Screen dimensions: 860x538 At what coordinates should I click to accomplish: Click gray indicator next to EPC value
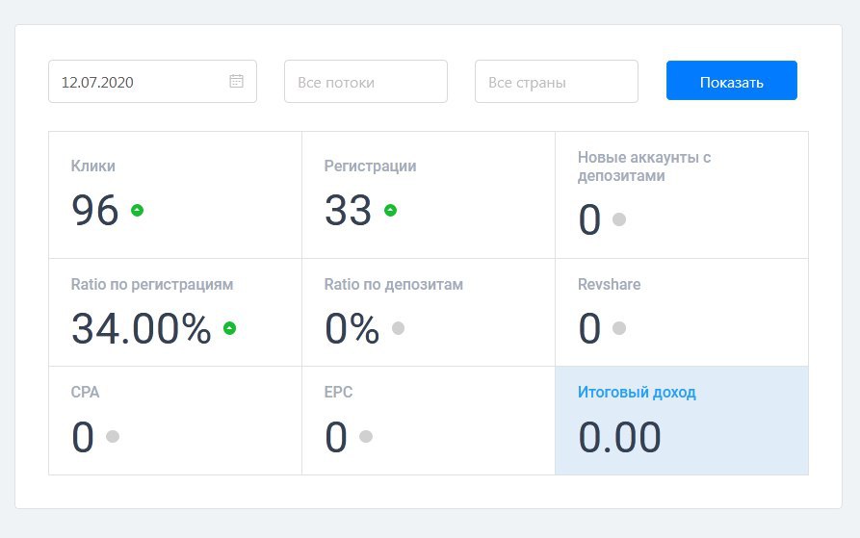(x=366, y=436)
